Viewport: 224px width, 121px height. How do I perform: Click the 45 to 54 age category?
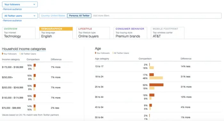[99, 107]
